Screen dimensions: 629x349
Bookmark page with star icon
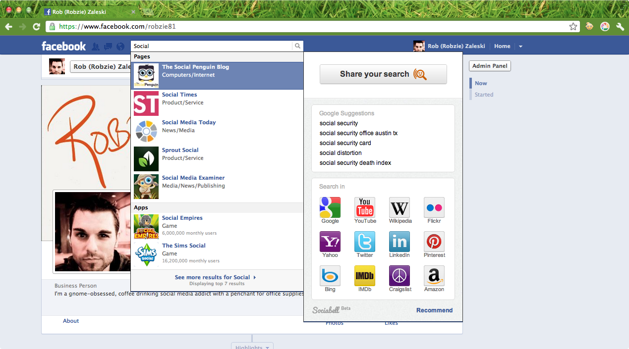click(x=573, y=27)
